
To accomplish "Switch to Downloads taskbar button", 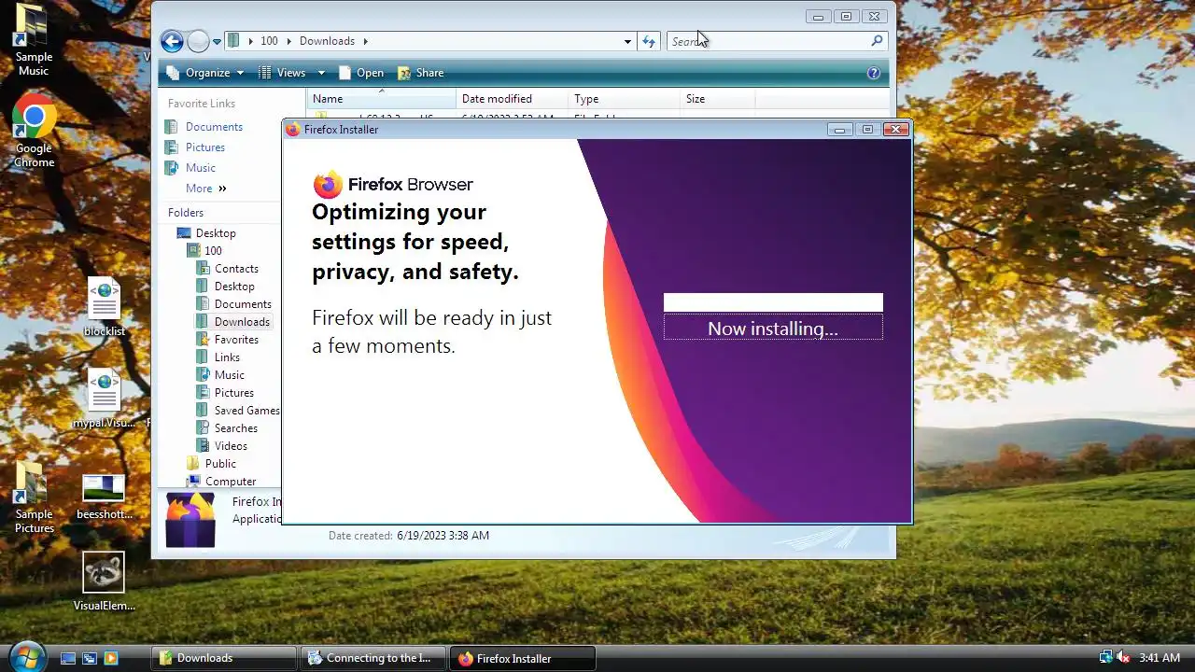I will [224, 658].
